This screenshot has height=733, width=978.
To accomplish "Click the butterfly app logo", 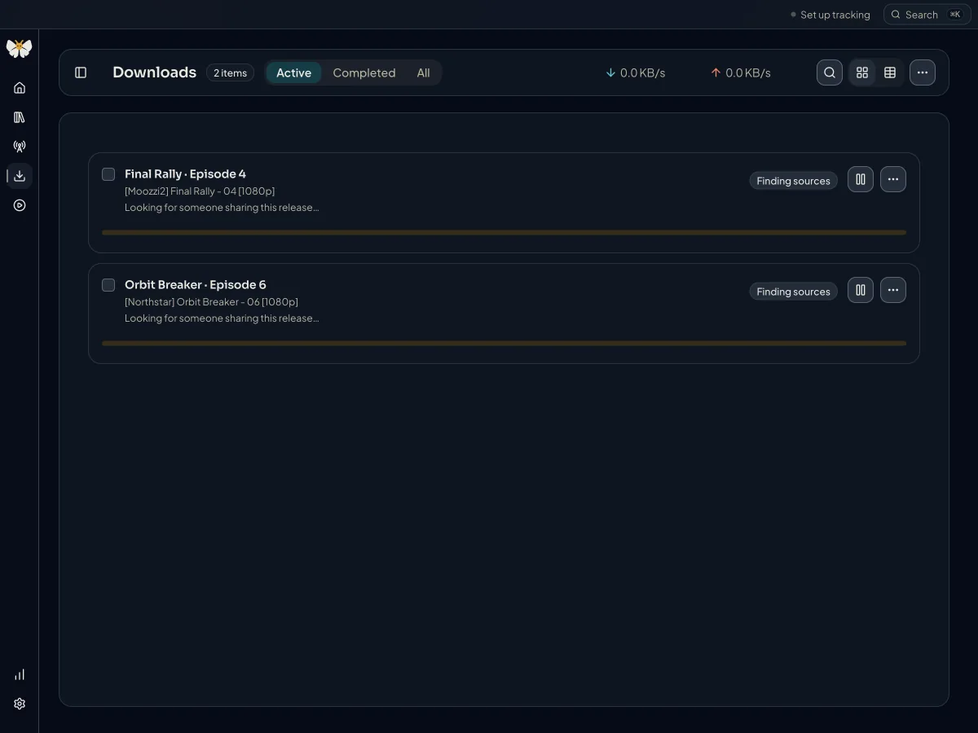I will pyautogui.click(x=19, y=48).
